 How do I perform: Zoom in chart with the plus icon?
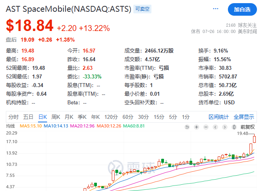pos(197,127)
